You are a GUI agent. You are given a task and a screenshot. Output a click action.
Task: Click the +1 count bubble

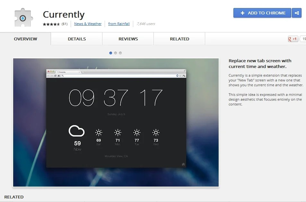click(x=303, y=39)
